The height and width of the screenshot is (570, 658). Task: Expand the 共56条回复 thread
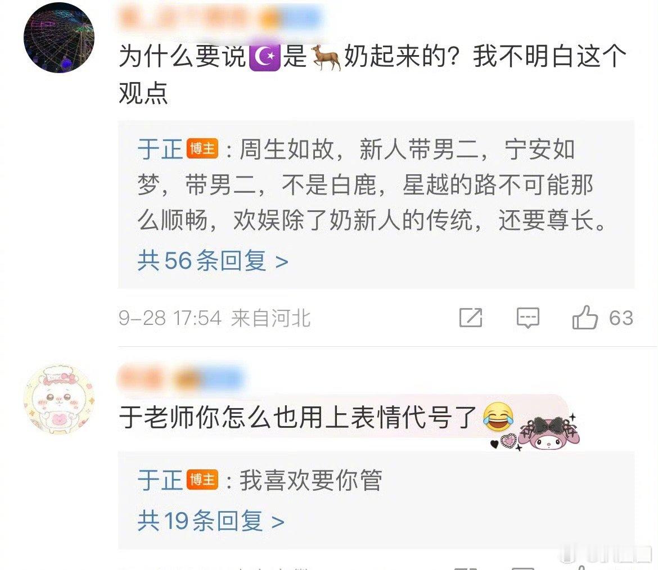click(213, 261)
